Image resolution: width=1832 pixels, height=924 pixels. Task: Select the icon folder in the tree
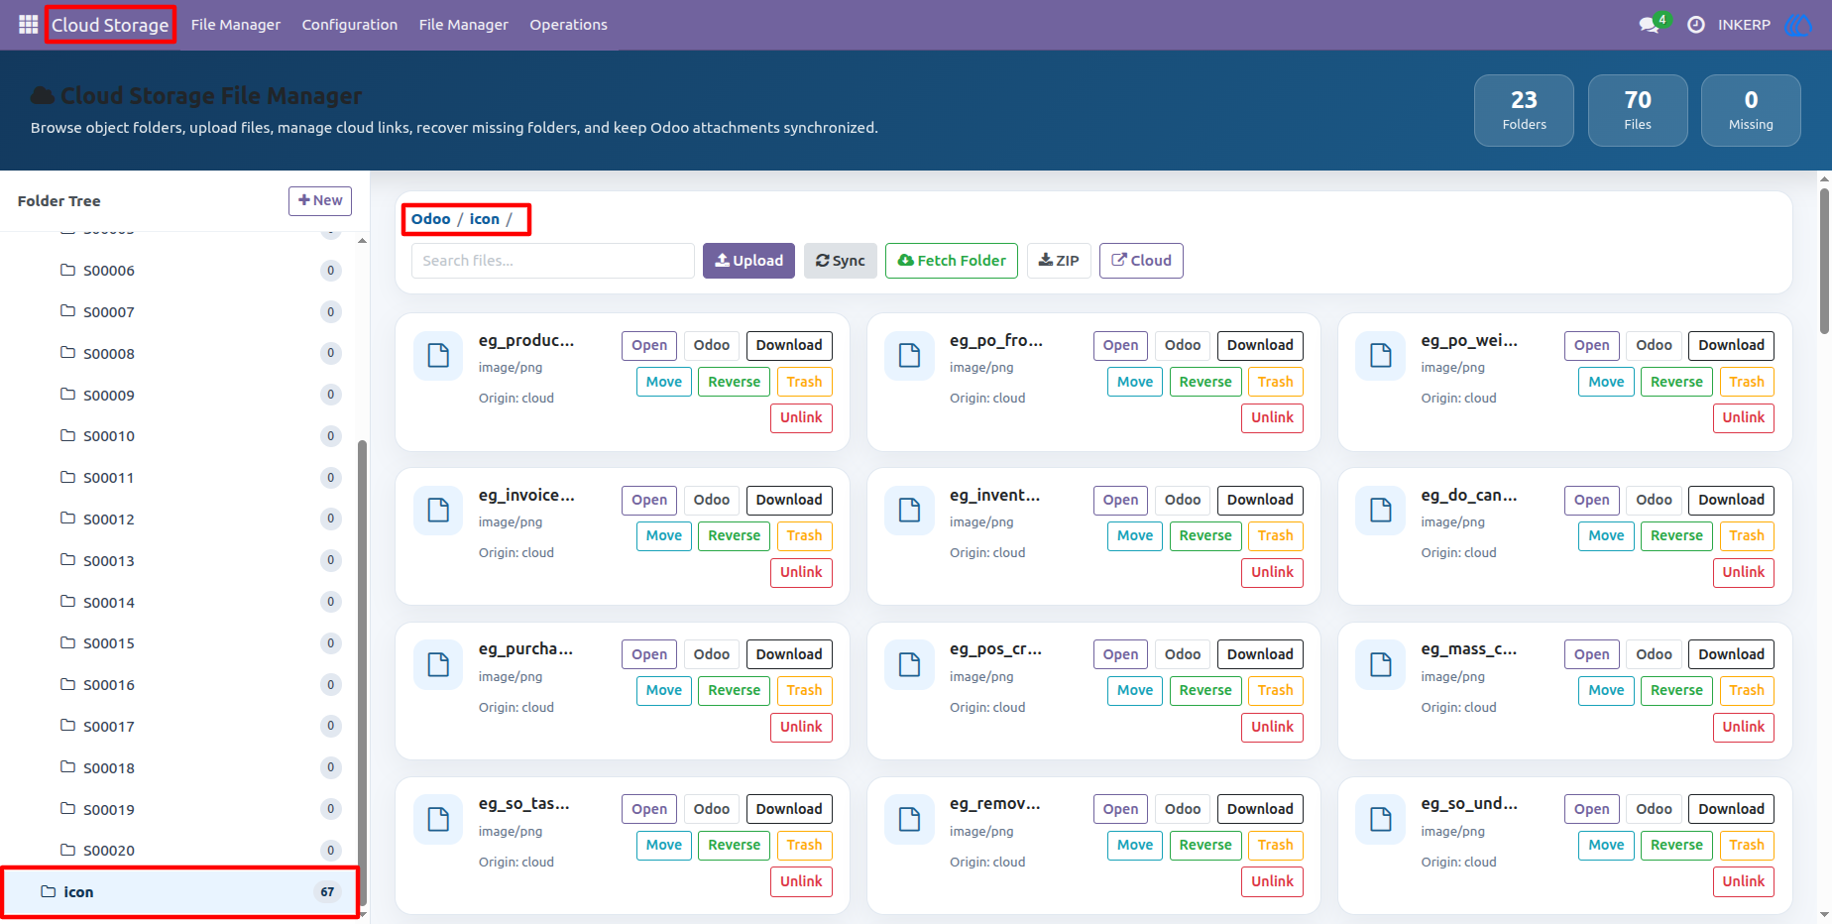pos(179,892)
